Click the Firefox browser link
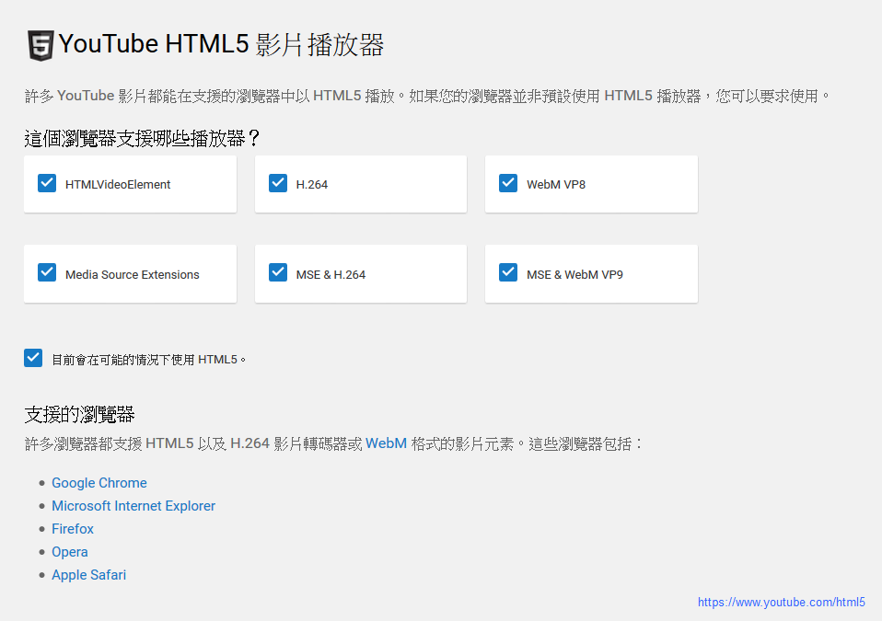 click(73, 529)
